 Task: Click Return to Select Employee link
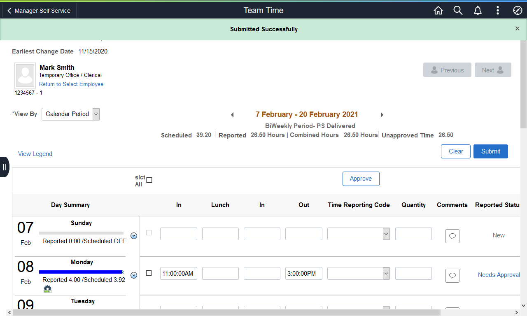tap(71, 84)
